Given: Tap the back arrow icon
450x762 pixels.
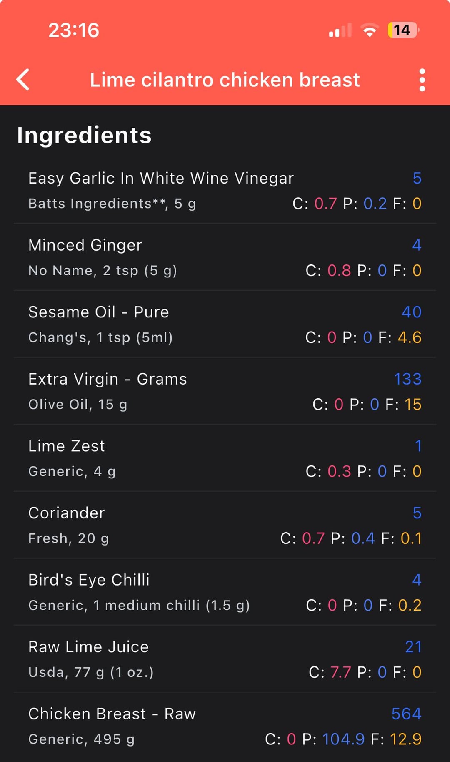Looking at the screenshot, I should coord(23,80).
